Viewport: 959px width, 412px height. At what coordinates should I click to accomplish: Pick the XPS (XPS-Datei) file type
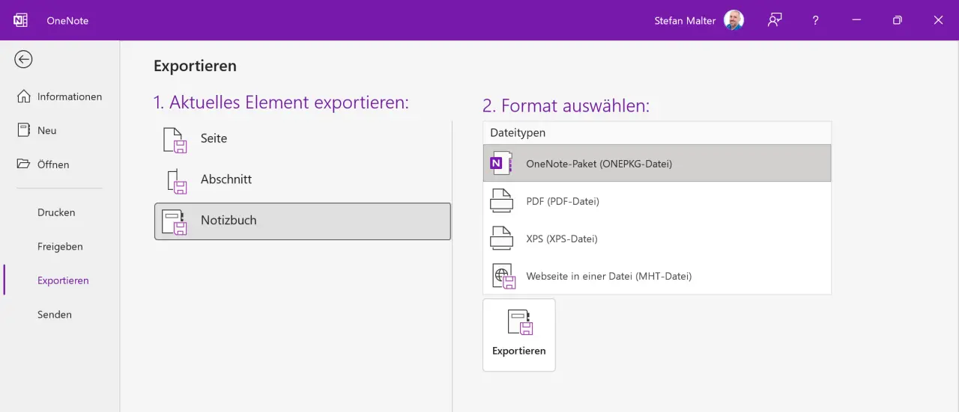click(x=656, y=239)
